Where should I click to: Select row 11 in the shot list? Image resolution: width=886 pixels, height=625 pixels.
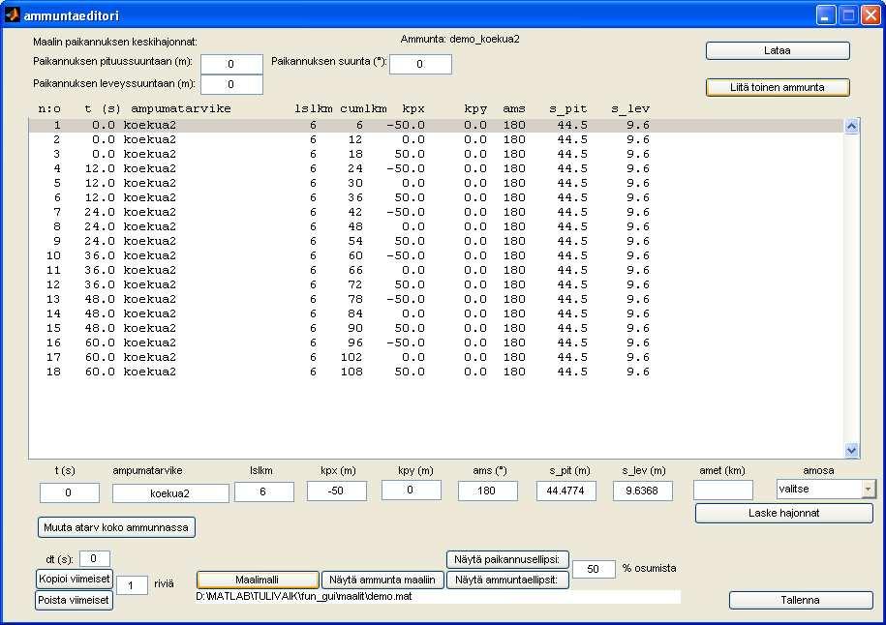tap(435, 271)
